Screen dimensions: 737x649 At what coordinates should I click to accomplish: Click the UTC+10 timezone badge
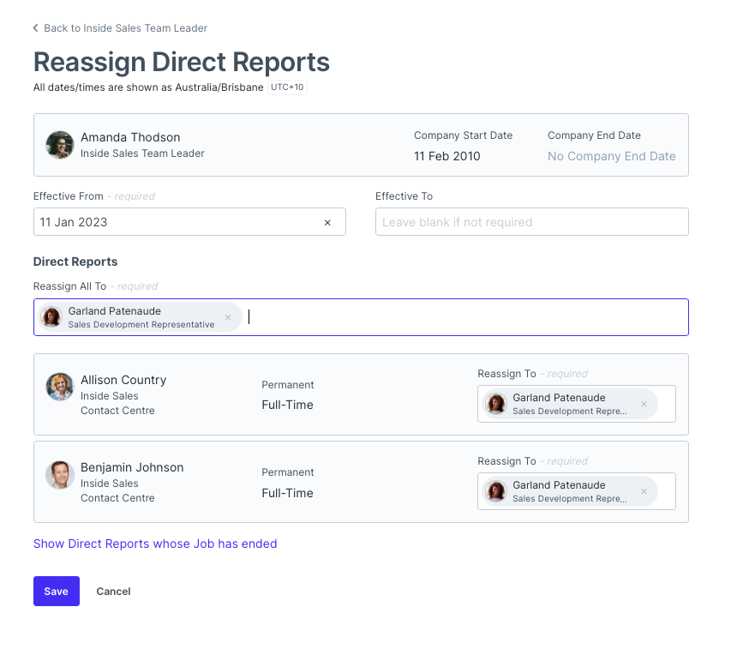click(x=286, y=87)
